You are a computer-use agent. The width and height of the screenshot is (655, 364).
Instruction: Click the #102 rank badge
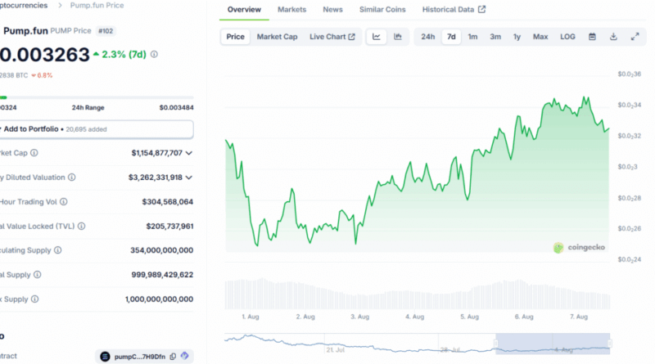coord(106,31)
